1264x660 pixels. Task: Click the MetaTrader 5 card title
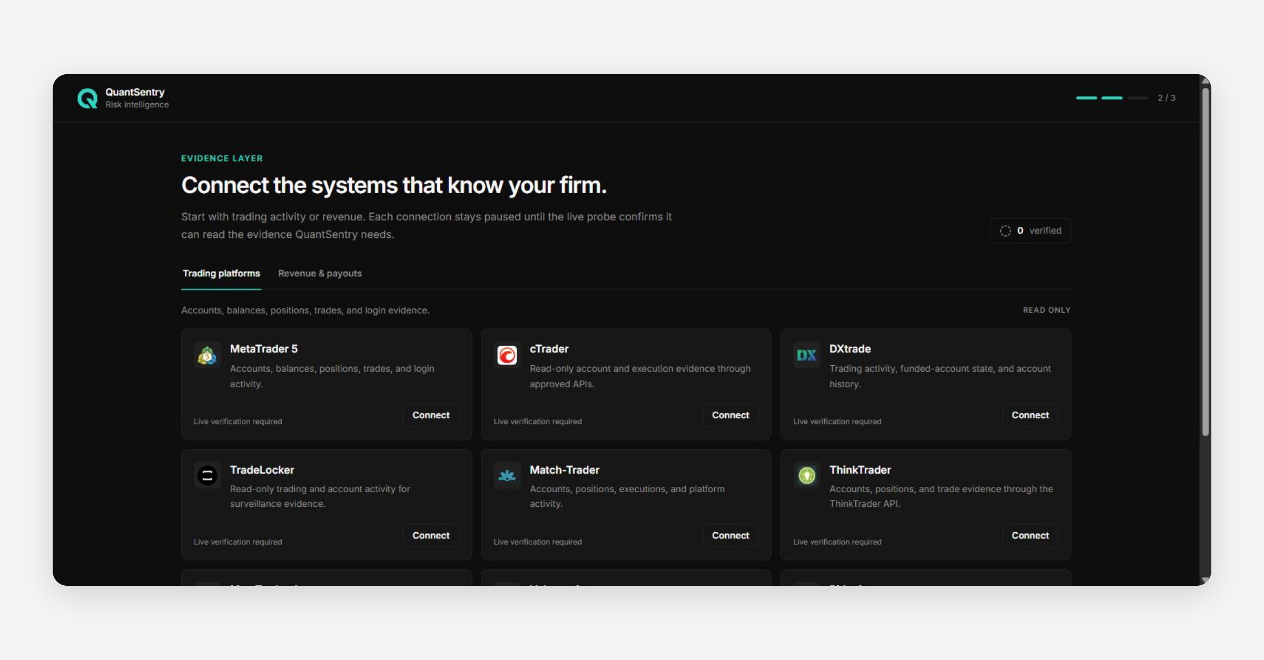(x=264, y=349)
